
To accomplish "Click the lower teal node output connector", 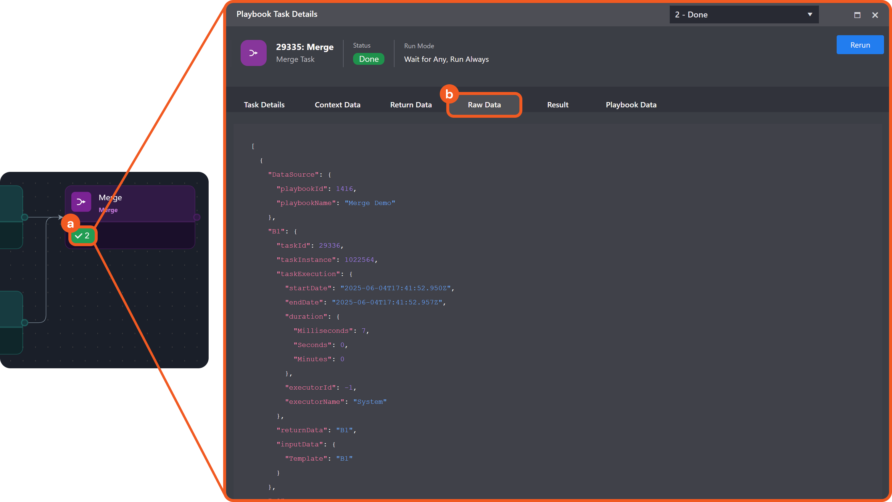I will pyautogui.click(x=25, y=323).
